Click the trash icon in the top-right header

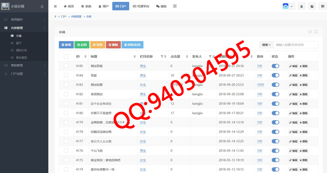pos(301,6)
